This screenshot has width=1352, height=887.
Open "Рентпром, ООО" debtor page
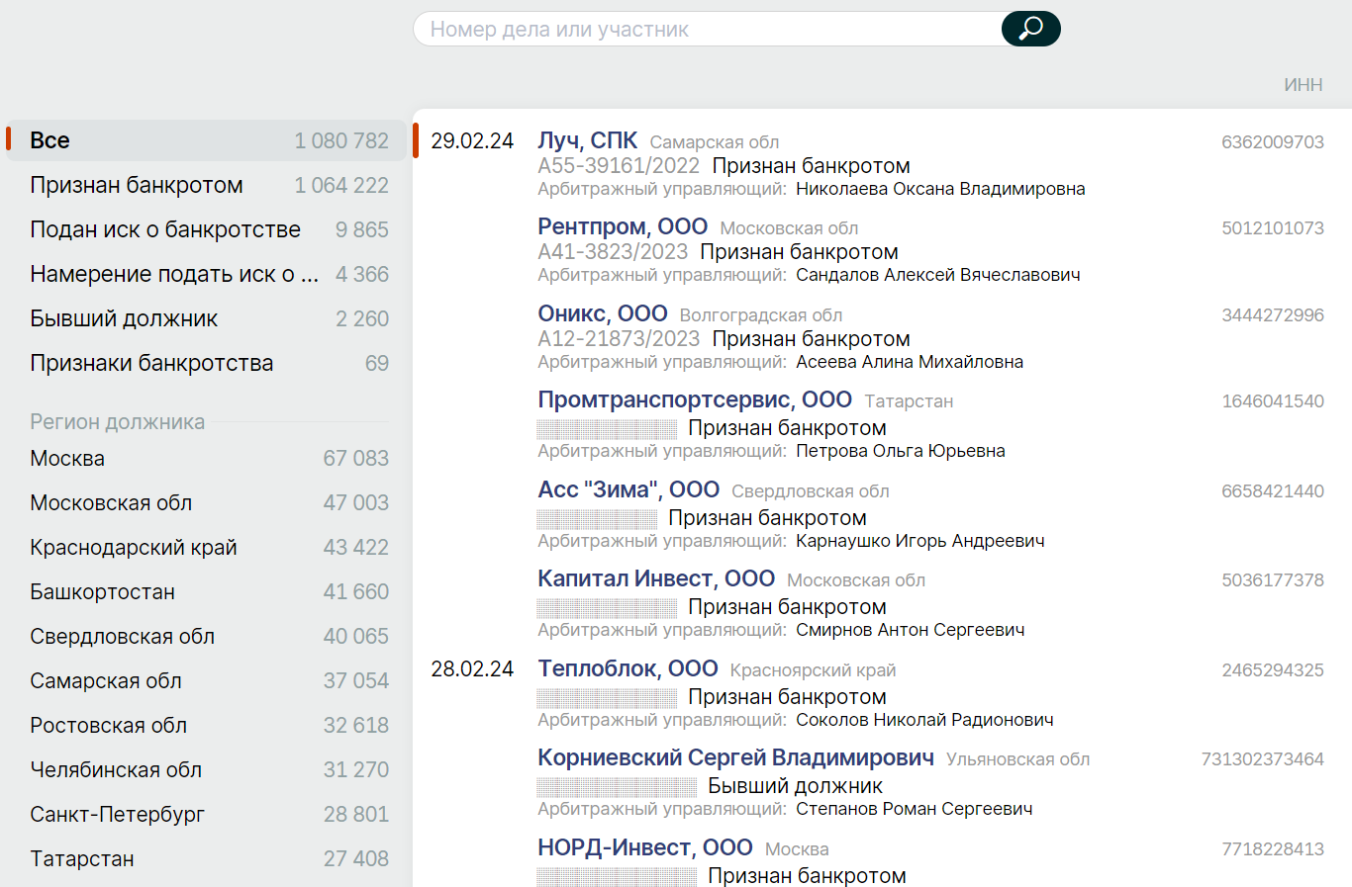(x=623, y=226)
